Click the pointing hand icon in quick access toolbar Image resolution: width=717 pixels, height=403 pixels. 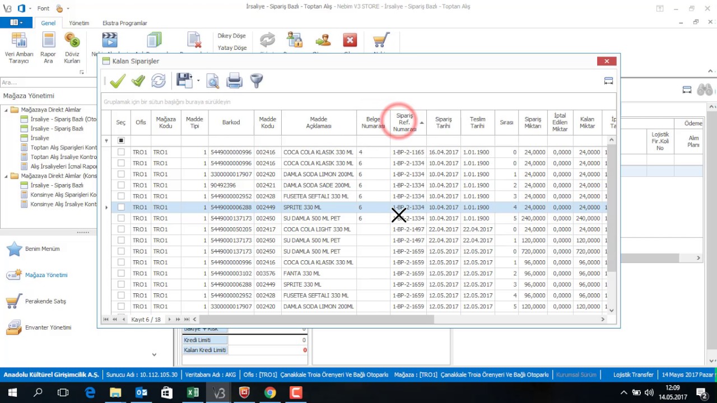(x=59, y=8)
